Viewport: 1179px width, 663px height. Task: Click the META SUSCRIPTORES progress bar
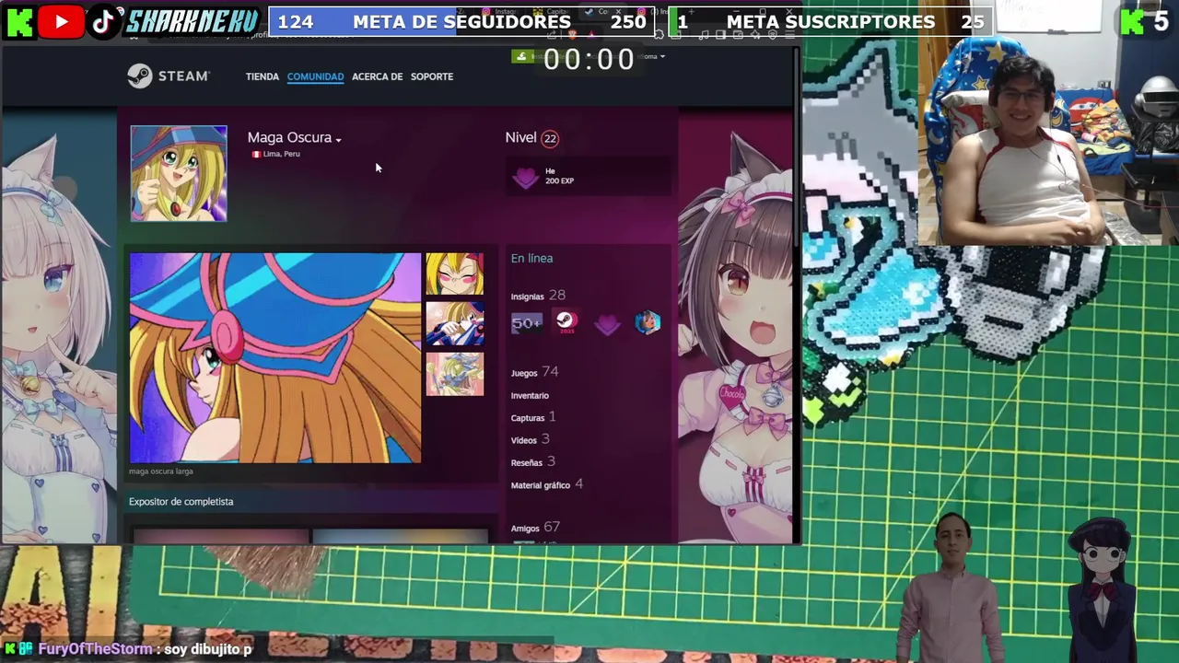(x=831, y=22)
